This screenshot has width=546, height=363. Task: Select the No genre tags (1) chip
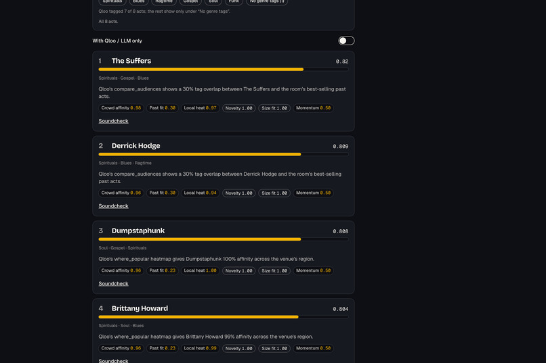pos(267,2)
